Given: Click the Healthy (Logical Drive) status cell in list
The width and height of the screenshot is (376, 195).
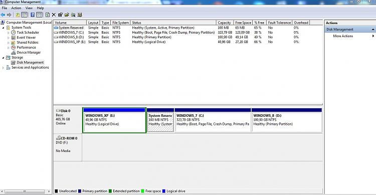Looking at the screenshot, I should (x=149, y=42).
